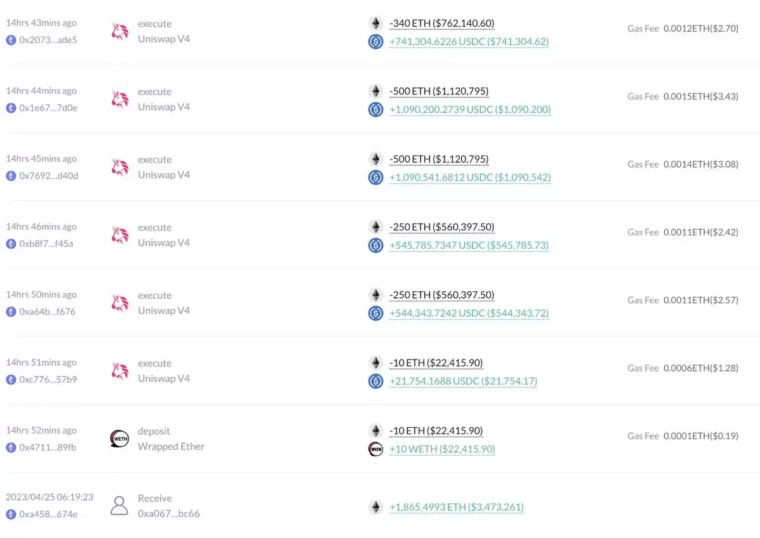760x538 pixels.
Task: Click the Ethereum chain icon next to 0x1e67…7d0e
Action: pyautogui.click(x=11, y=108)
